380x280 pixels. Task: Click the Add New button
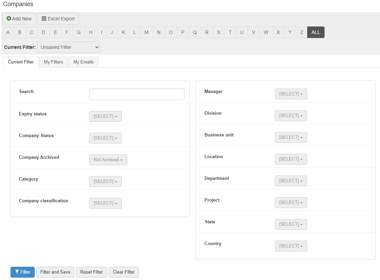pyautogui.click(x=19, y=19)
